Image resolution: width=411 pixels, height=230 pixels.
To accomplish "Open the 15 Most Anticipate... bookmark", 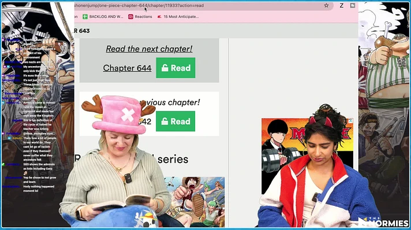I will tap(178, 17).
